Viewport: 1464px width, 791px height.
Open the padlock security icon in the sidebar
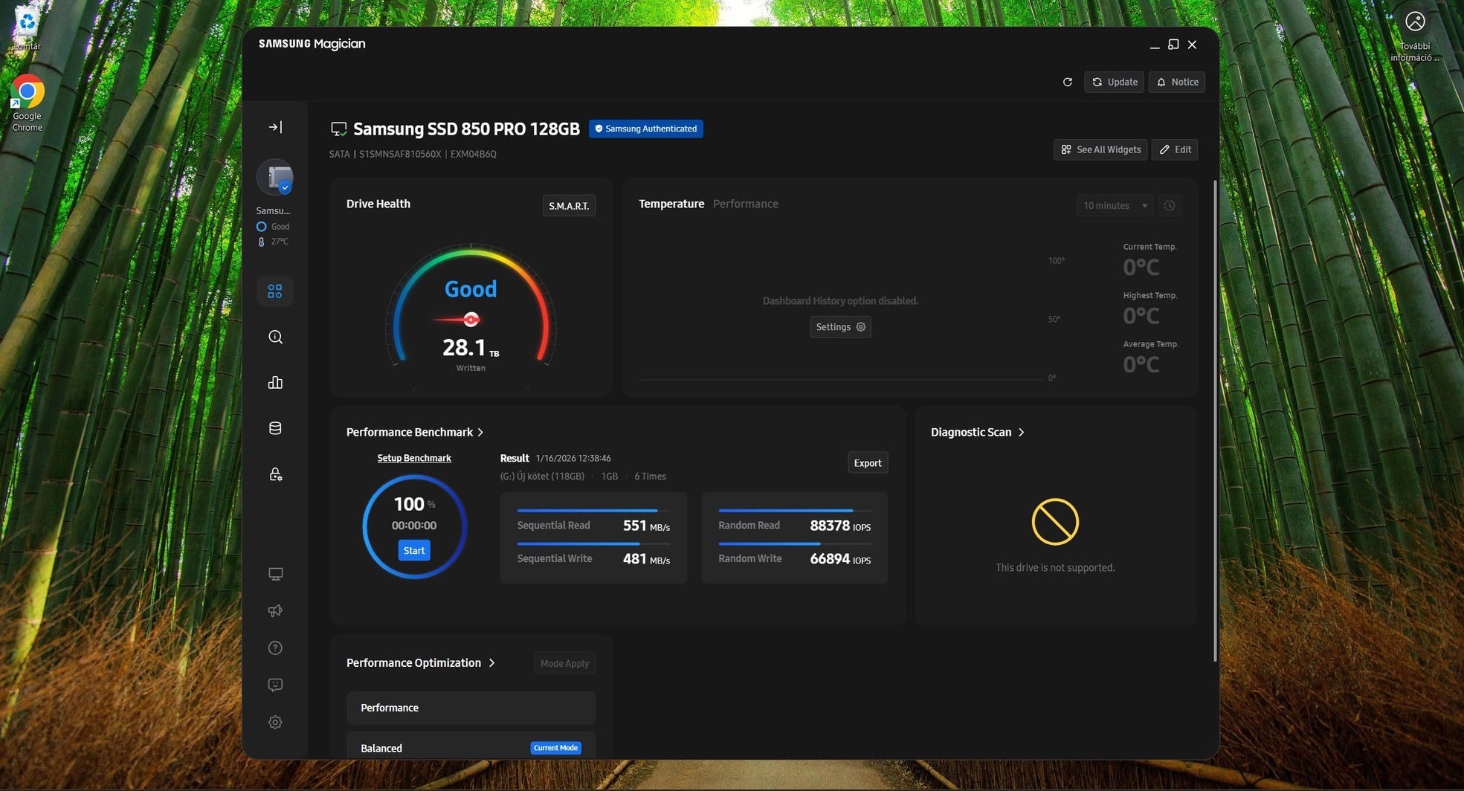pyautogui.click(x=275, y=474)
